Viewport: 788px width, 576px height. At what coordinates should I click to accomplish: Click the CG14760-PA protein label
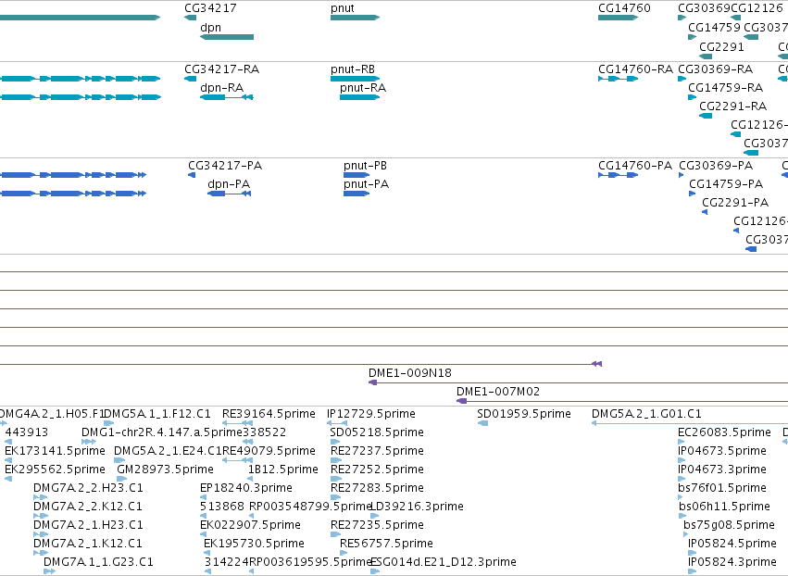click(x=635, y=166)
